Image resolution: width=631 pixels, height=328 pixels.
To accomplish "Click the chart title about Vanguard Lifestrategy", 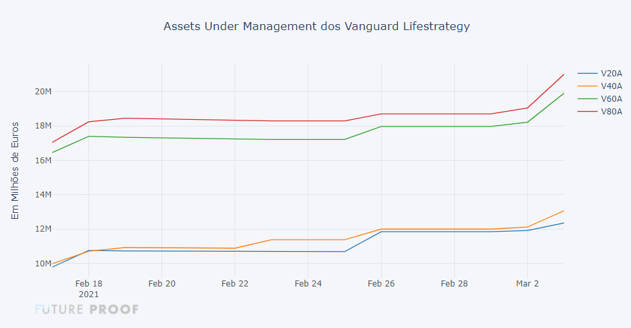I will (x=317, y=27).
